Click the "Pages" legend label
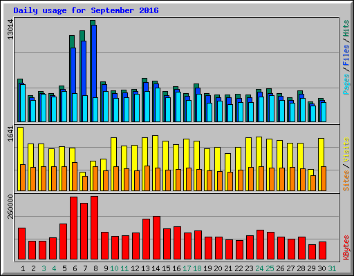This screenshot has height=276, width=354. (346, 84)
